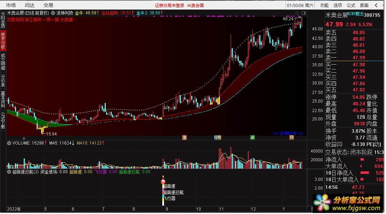Click the 浙江板块 sector label
This screenshot has height=214, width=386.
pyautogui.click(x=33, y=20)
